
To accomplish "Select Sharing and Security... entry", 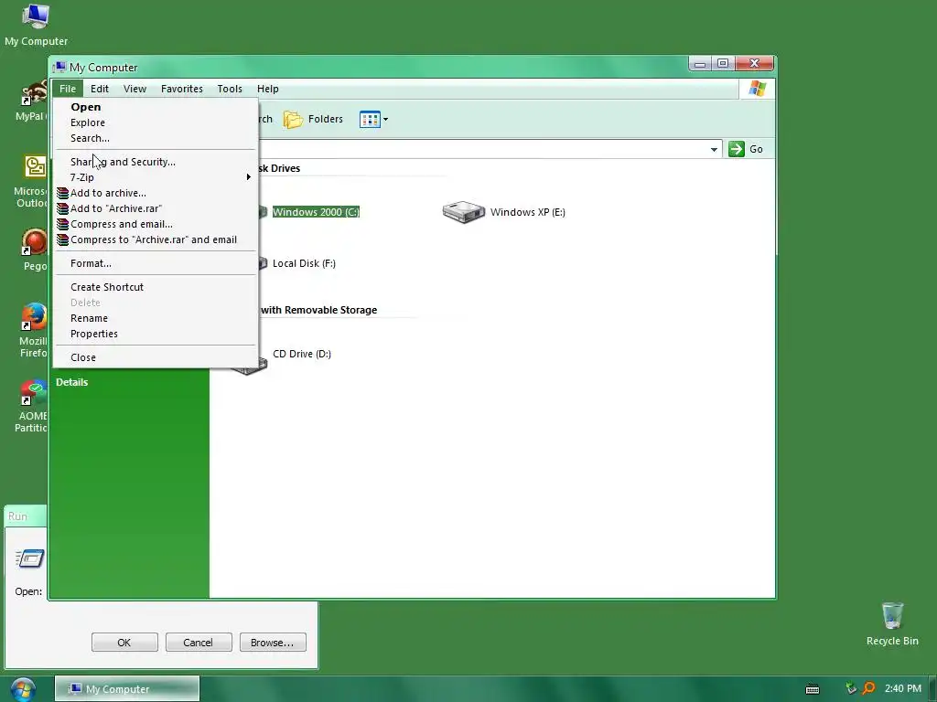I will 156,162.
